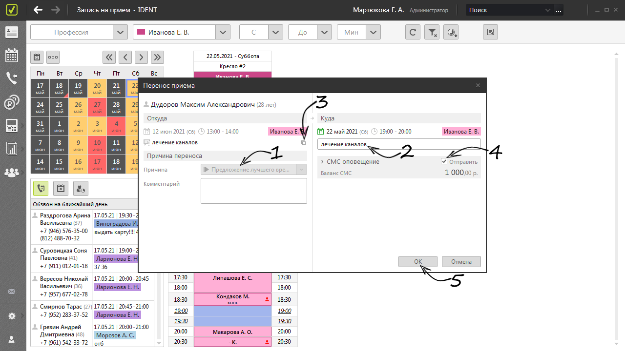
Task: Open the settings gear sidebar icon
Action: tap(12, 316)
